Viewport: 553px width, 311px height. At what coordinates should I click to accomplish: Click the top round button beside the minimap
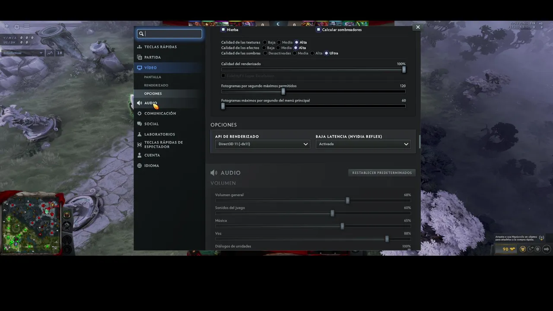pyautogui.click(x=67, y=215)
